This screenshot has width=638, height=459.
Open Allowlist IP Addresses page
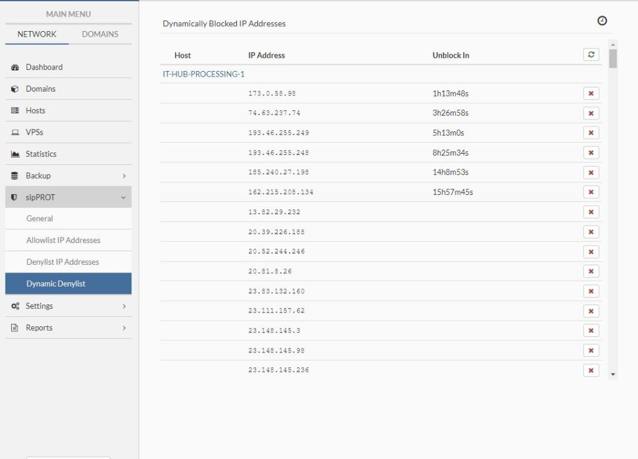point(63,240)
